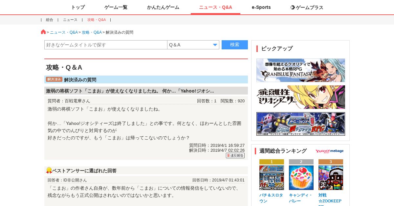Click the 回答日時 2019/4/7 01:43:01 text
Image resolution: width=394 pixels, height=206 pixels.
(x=218, y=180)
